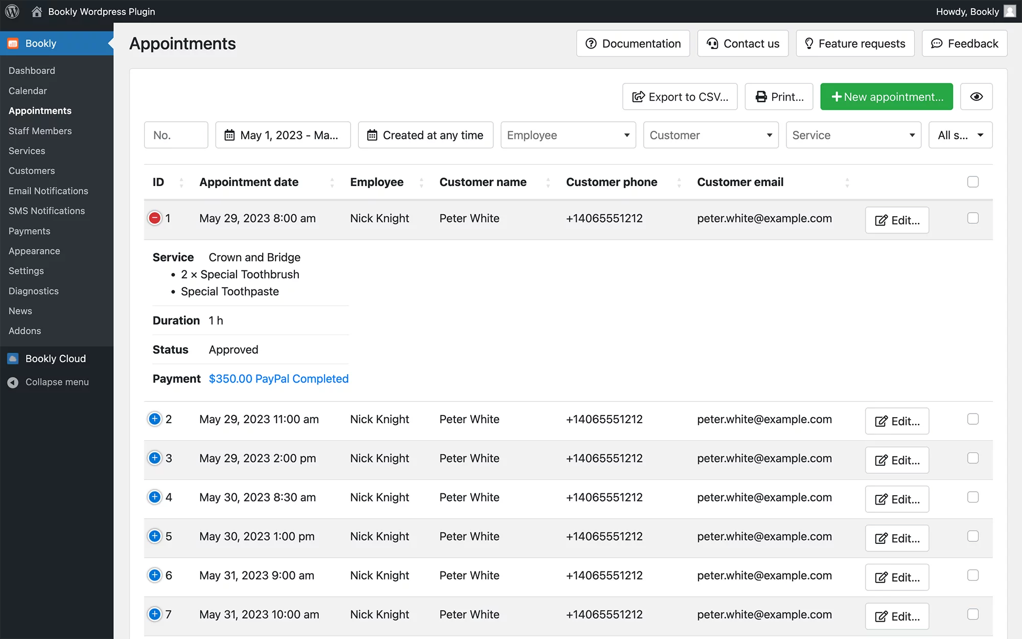
Task: Click the Collapse menu arrow icon
Action: 13,382
